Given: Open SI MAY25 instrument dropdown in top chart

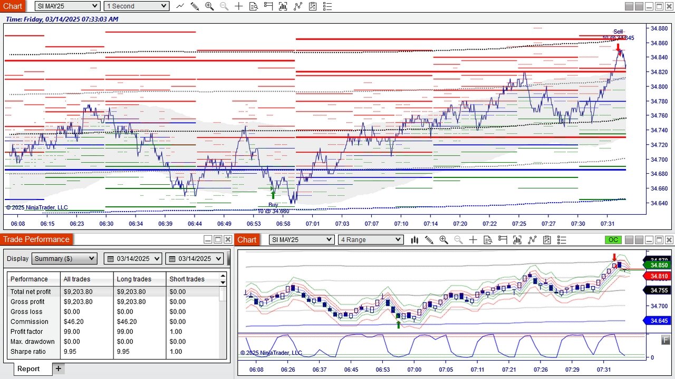Looking at the screenshot, I should coord(67,6).
